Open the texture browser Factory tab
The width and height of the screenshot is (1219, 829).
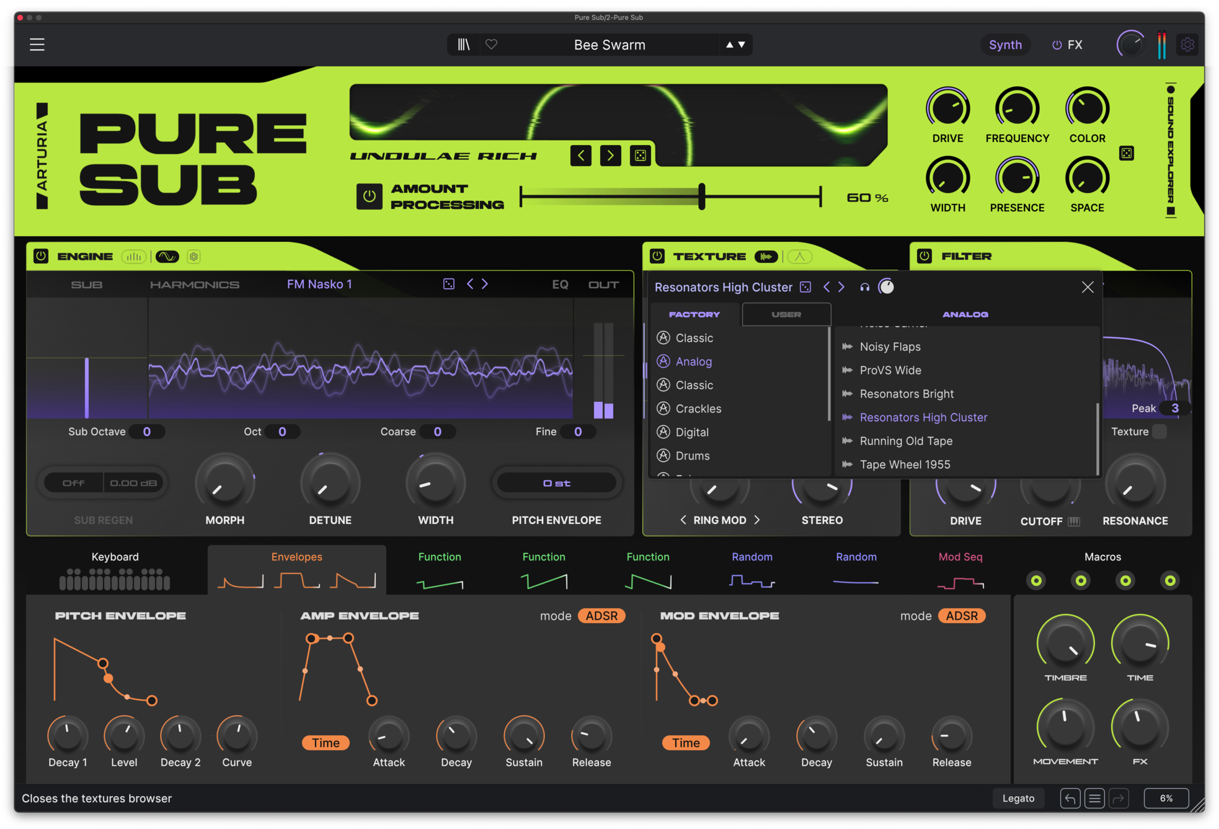pyautogui.click(x=694, y=314)
